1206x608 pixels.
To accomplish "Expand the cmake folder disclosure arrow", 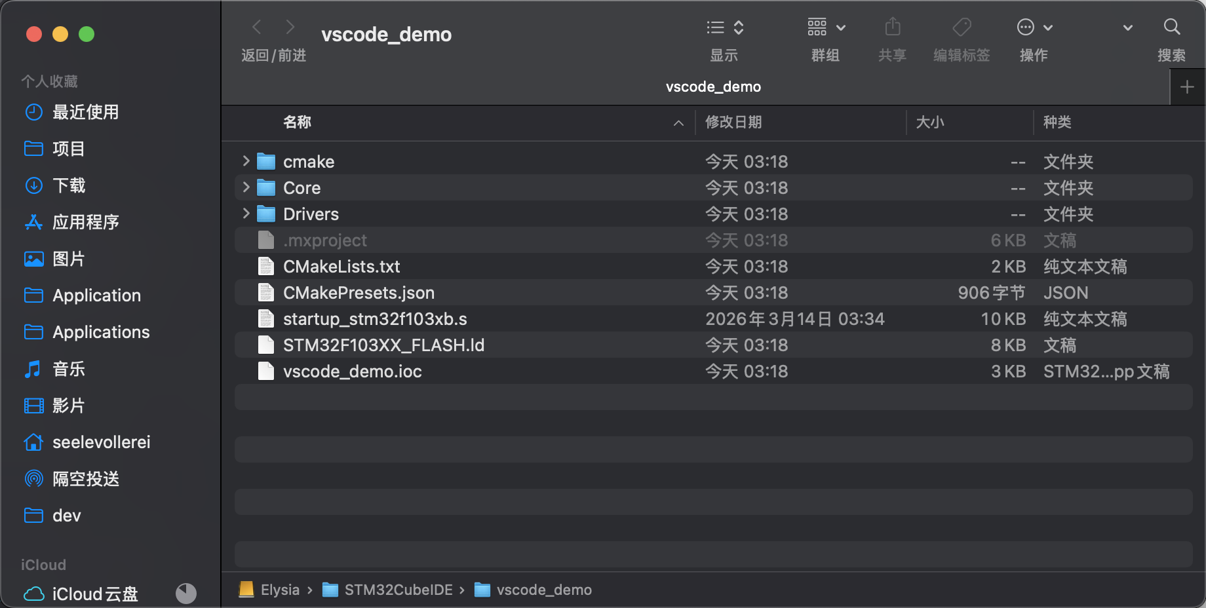I will 246,161.
